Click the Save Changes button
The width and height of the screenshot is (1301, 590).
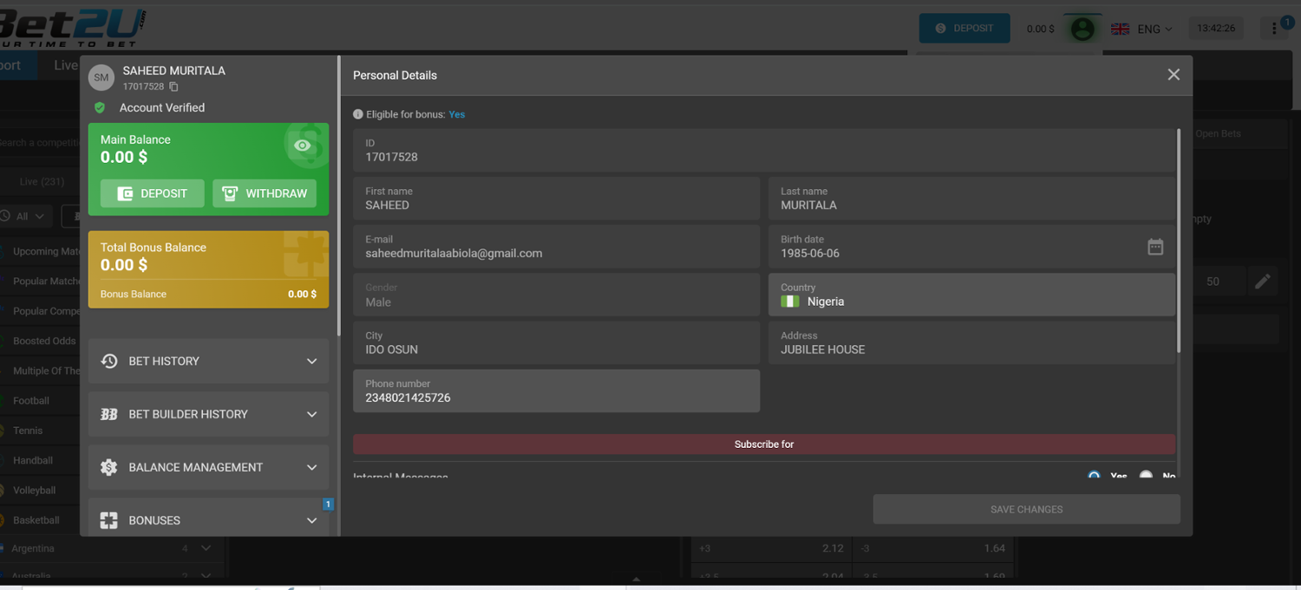pos(1026,509)
